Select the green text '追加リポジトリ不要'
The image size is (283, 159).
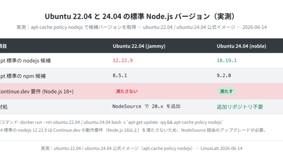[240, 107]
